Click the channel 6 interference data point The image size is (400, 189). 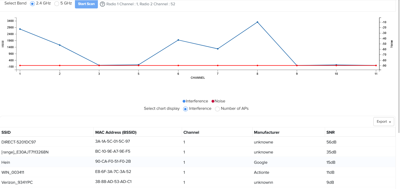click(x=178, y=40)
